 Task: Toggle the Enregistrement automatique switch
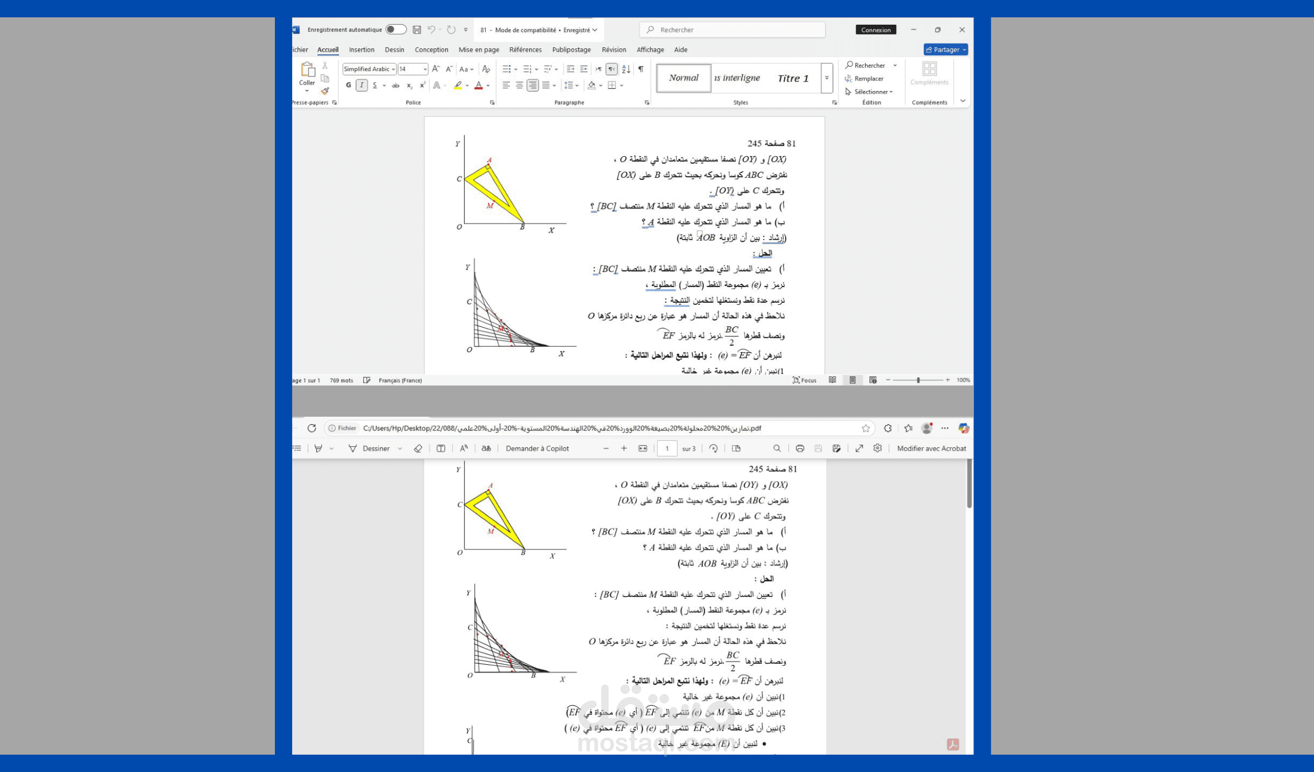(395, 29)
